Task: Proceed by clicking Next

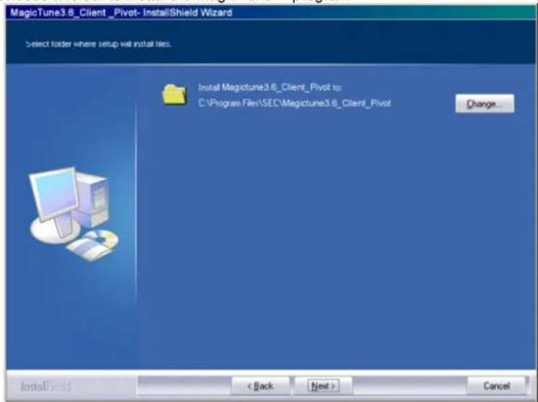Action: (324, 386)
